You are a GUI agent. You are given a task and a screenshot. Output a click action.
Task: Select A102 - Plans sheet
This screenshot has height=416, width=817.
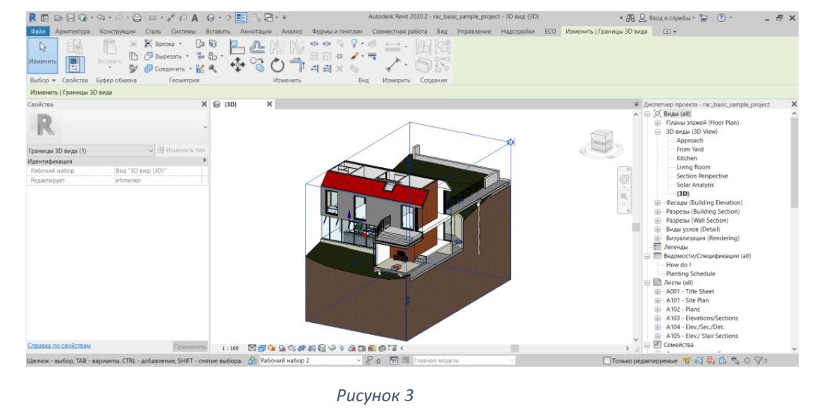click(x=682, y=309)
